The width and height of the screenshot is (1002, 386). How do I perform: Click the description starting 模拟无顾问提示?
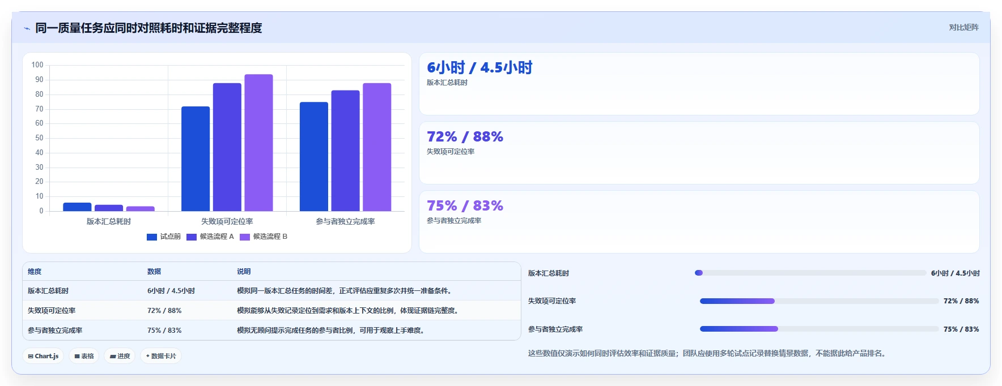point(332,331)
